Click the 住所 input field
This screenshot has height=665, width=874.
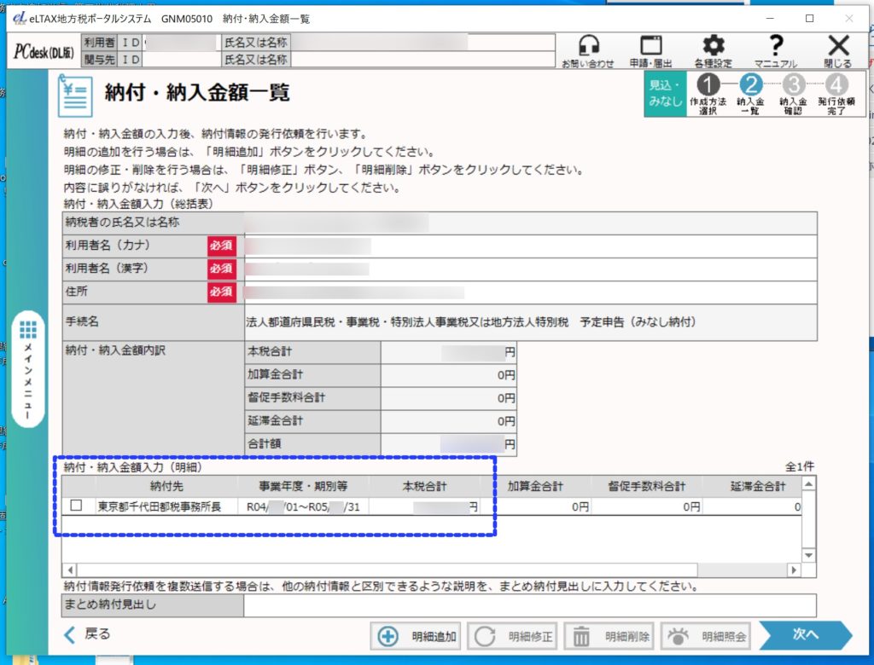[529, 292]
